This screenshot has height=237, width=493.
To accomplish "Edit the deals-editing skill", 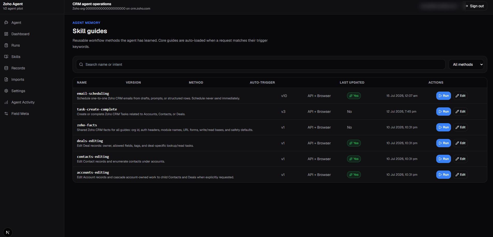I will click(x=460, y=143).
